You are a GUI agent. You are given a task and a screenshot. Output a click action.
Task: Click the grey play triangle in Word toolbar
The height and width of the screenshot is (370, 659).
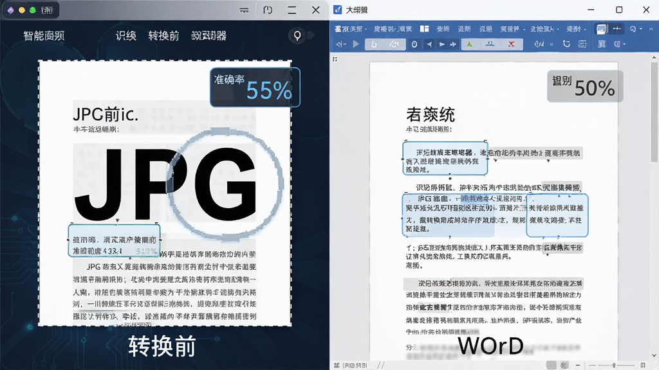[x=356, y=44]
